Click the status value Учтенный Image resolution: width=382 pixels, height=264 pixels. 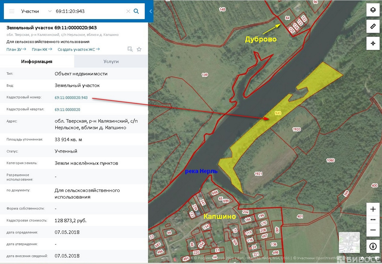pos(66,151)
